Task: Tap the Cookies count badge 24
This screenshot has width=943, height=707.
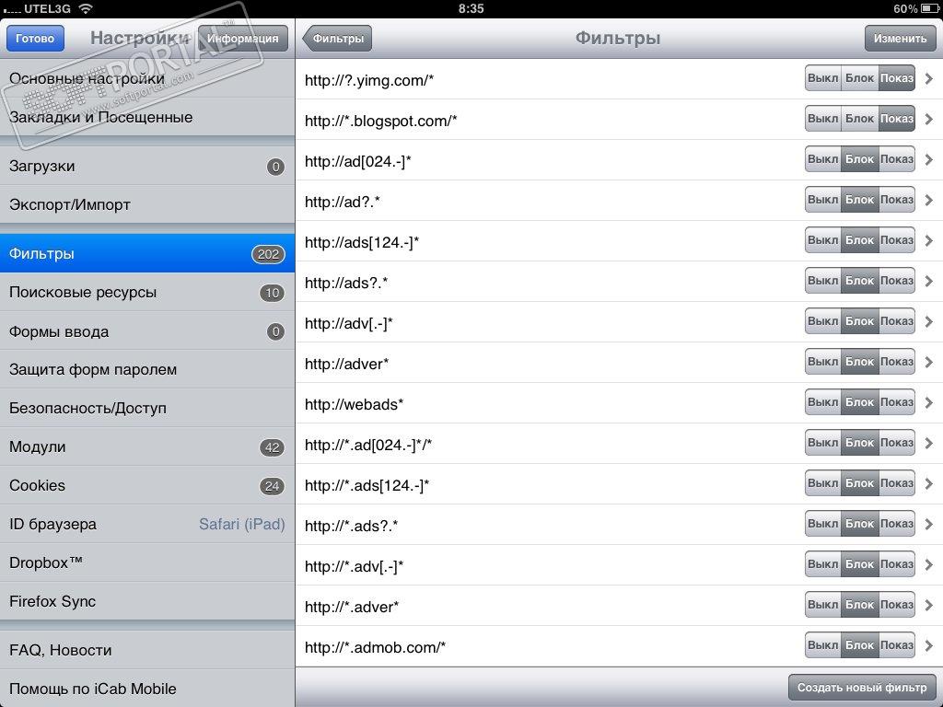Action: pyautogui.click(x=272, y=486)
